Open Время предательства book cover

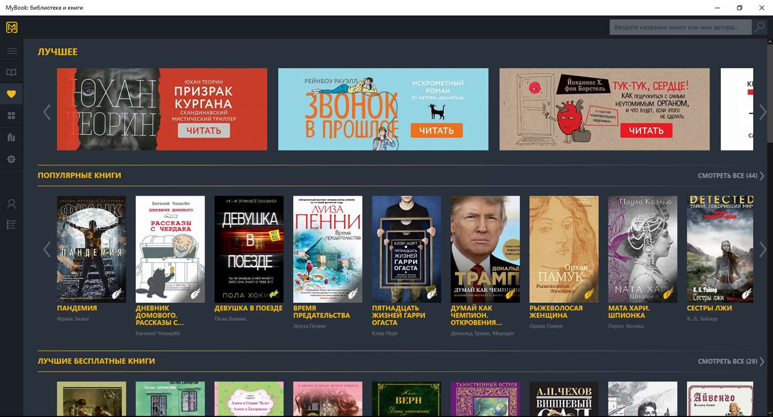click(x=327, y=249)
